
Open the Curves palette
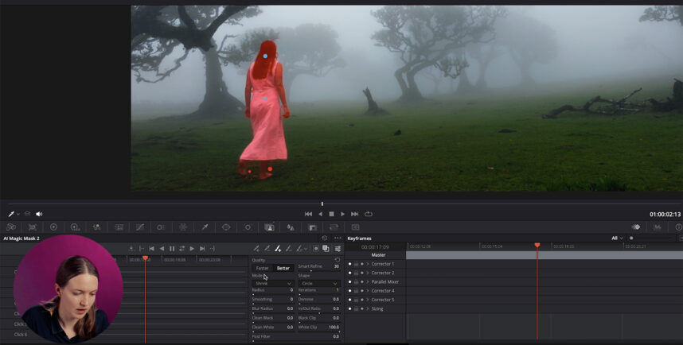pyautogui.click(x=140, y=227)
